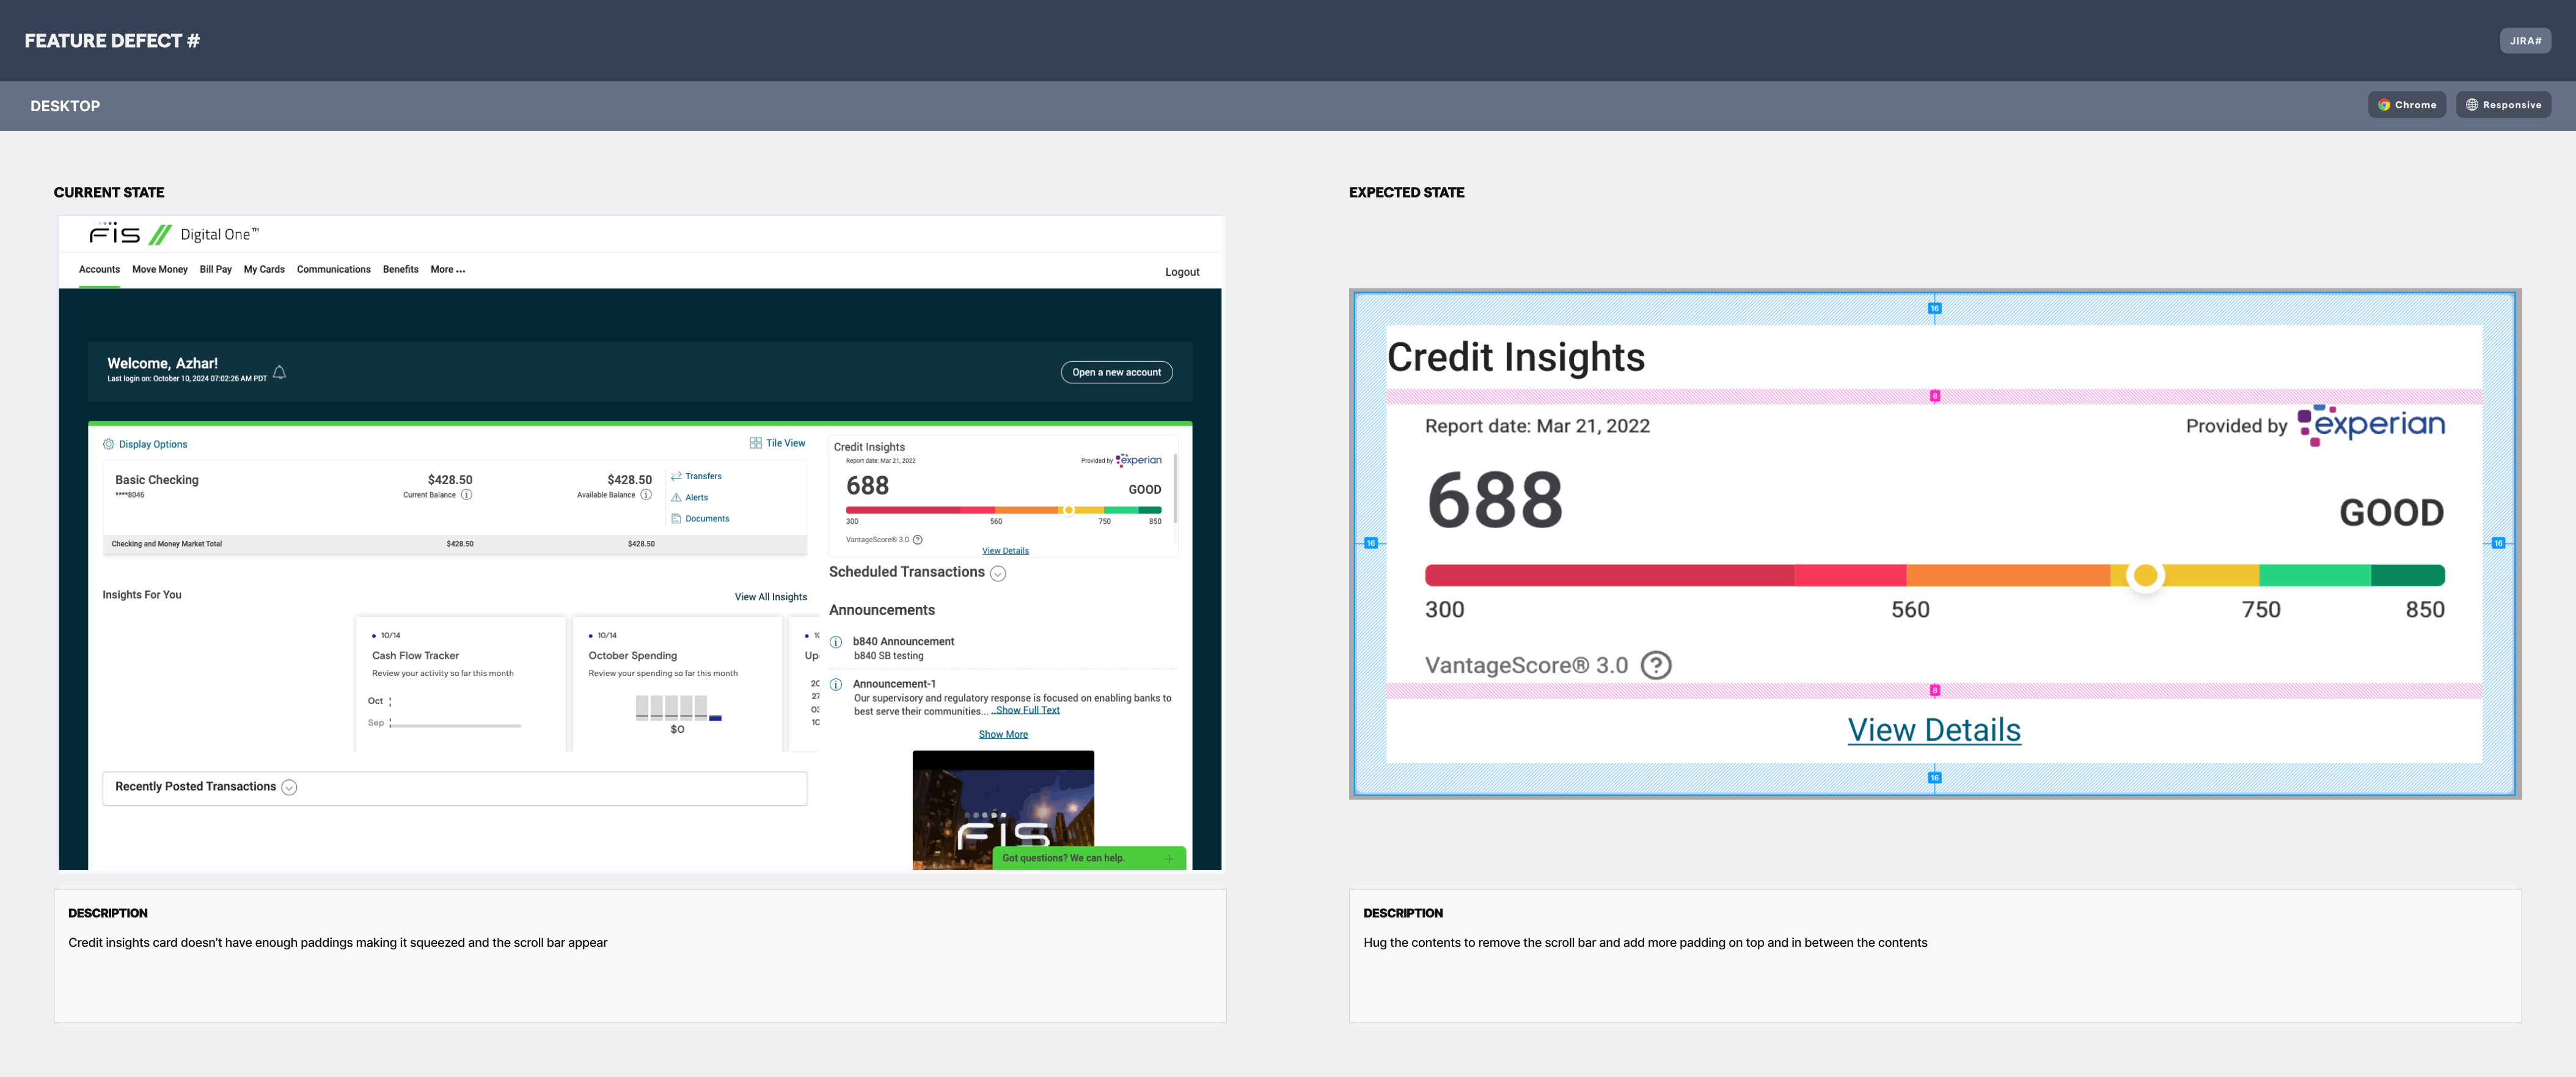Open the More ... navigation menu
Viewport: 2576px width, 1077px height.
(447, 269)
